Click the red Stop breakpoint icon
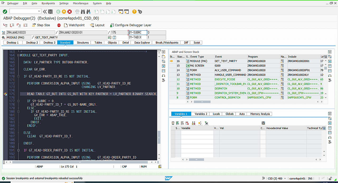This screenshot has height=183, width=338. (x=59, y=25)
